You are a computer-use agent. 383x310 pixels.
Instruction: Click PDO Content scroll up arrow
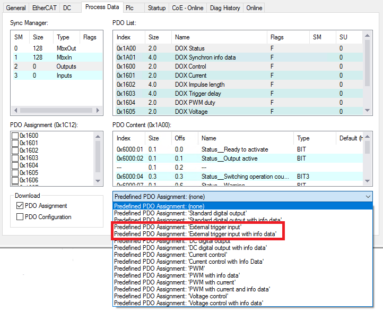coord(367,137)
